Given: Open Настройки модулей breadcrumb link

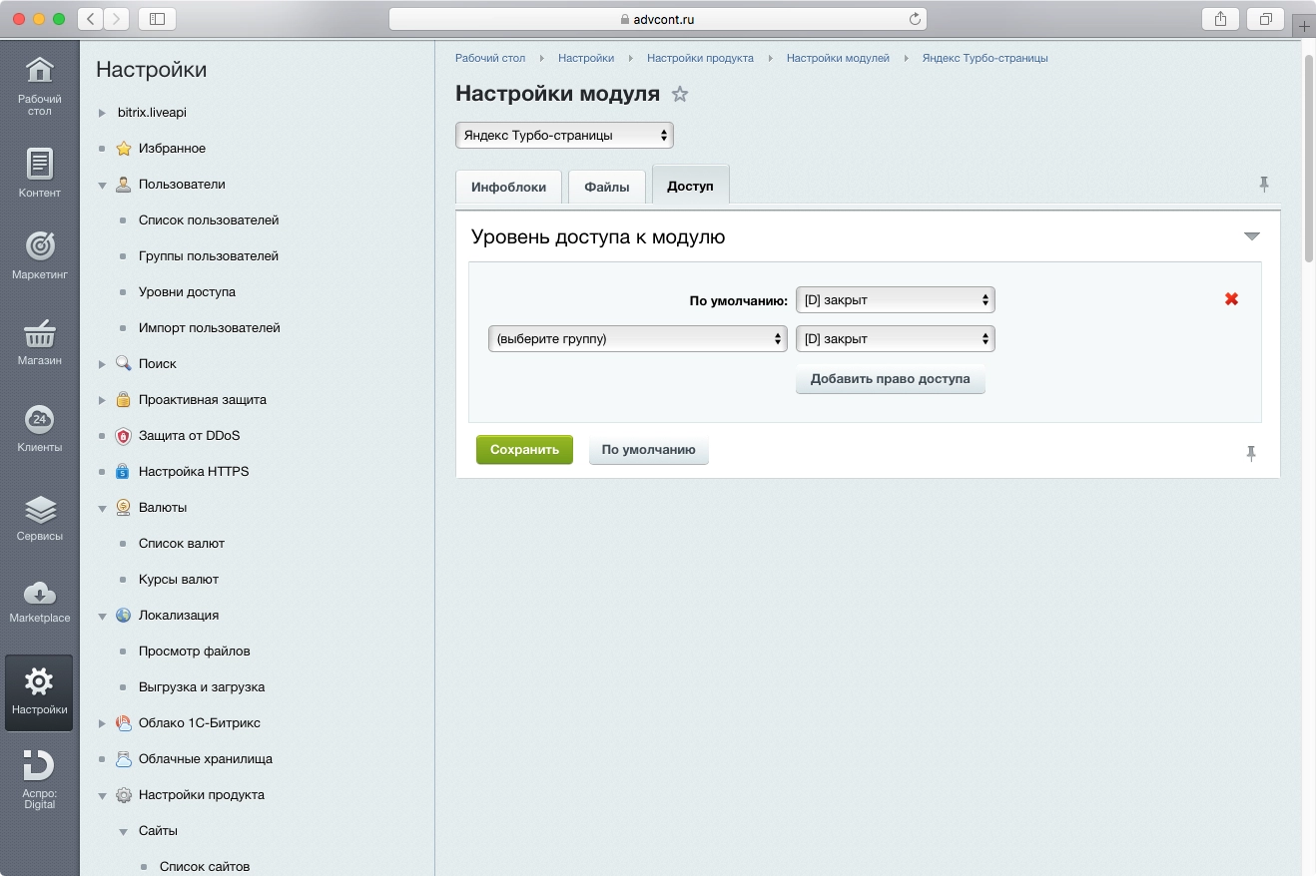Looking at the screenshot, I should tap(838, 58).
